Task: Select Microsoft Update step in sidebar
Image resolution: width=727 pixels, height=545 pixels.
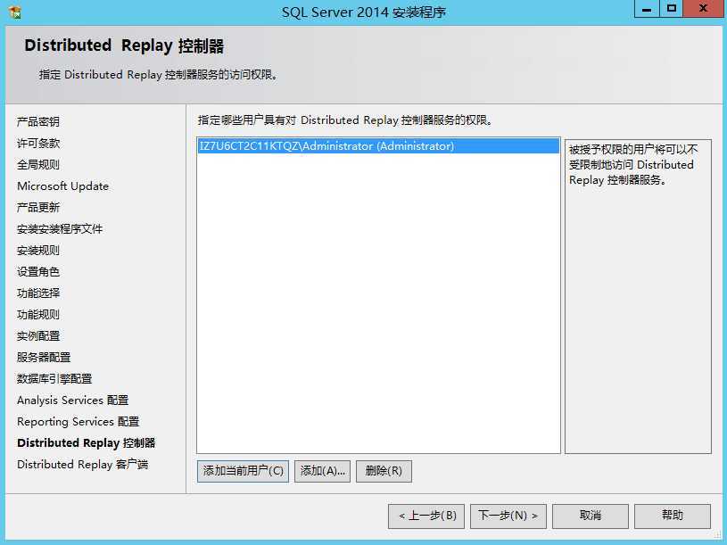Action: coord(62,186)
